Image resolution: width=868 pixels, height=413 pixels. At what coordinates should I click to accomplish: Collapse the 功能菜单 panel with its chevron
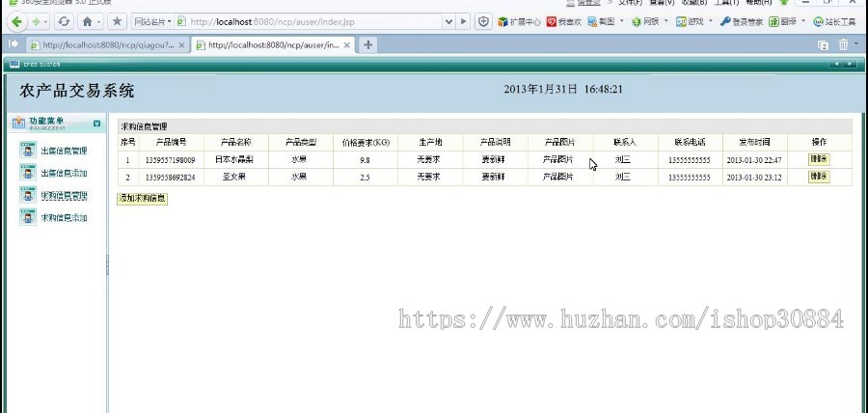tap(96, 123)
